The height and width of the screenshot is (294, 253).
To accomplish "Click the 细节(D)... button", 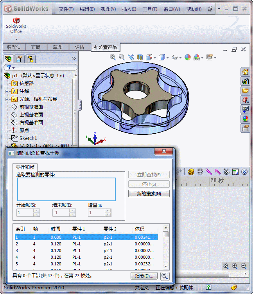I will click(x=144, y=276).
